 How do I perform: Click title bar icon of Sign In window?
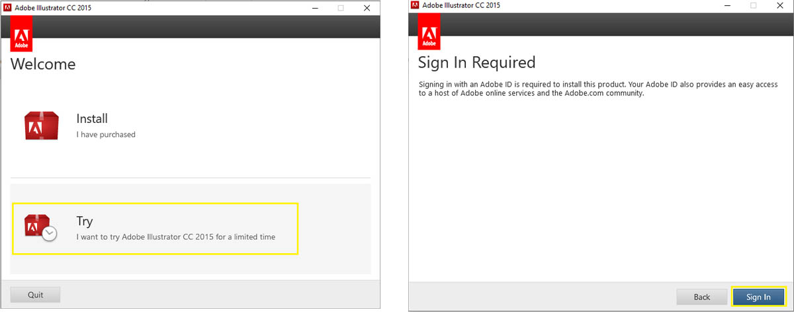pyautogui.click(x=416, y=5)
